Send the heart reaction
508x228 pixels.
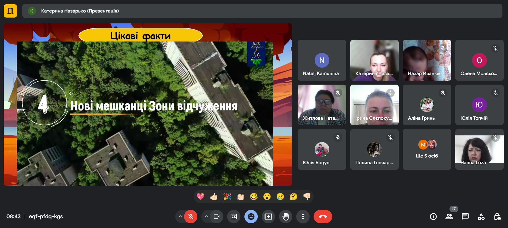pyautogui.click(x=201, y=197)
